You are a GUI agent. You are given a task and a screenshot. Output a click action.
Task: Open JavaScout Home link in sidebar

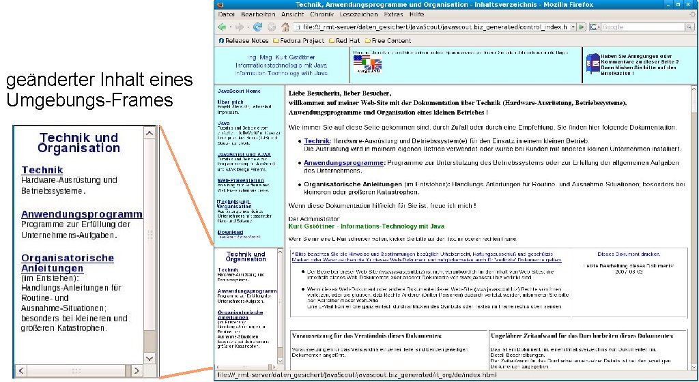click(x=239, y=91)
